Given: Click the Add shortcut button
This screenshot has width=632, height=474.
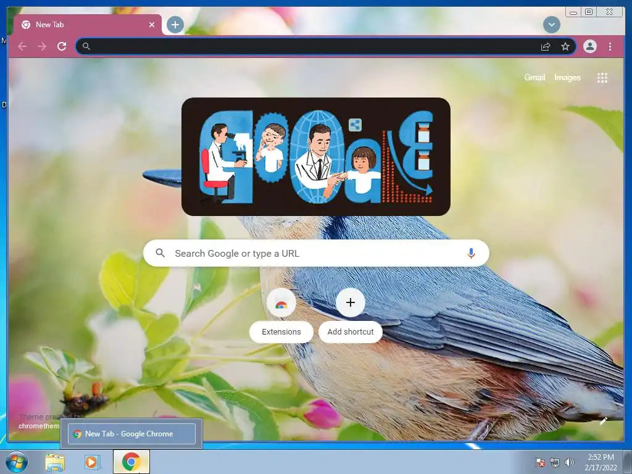Looking at the screenshot, I should tap(351, 315).
